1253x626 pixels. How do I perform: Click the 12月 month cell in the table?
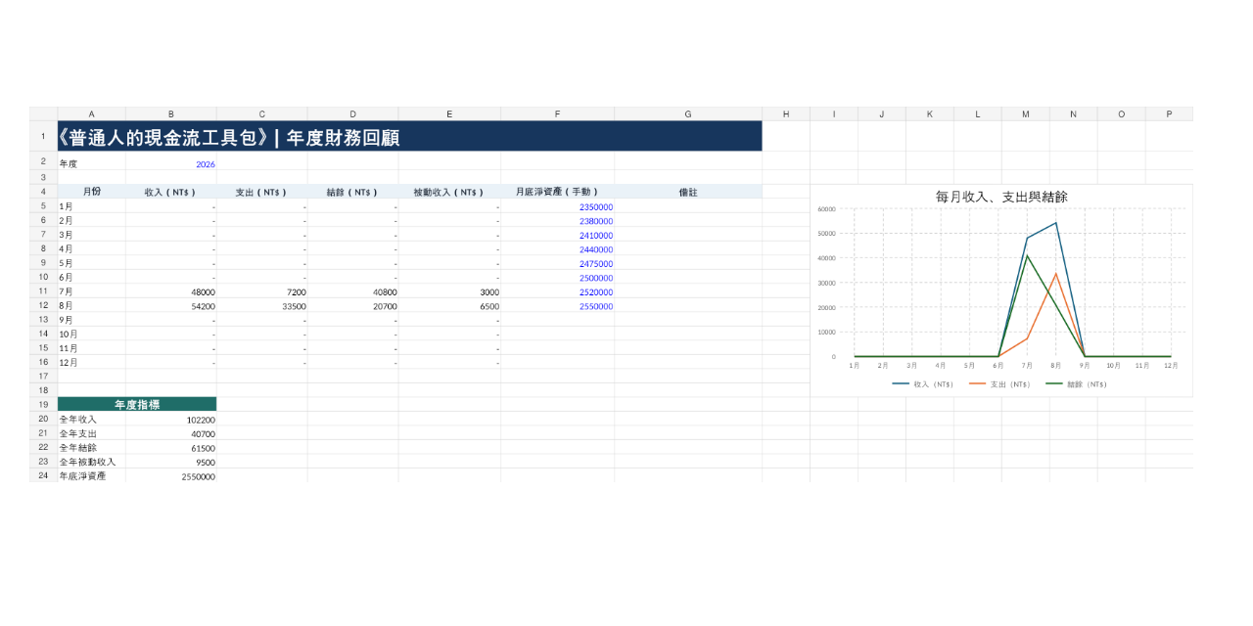tap(92, 363)
